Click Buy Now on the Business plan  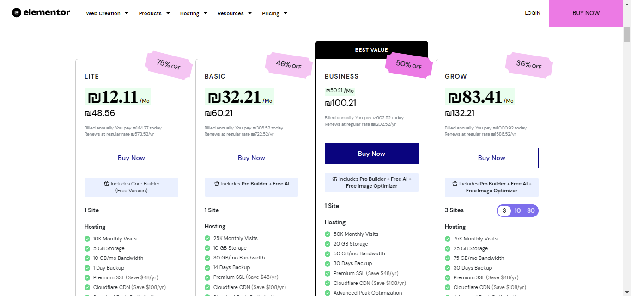(371, 154)
